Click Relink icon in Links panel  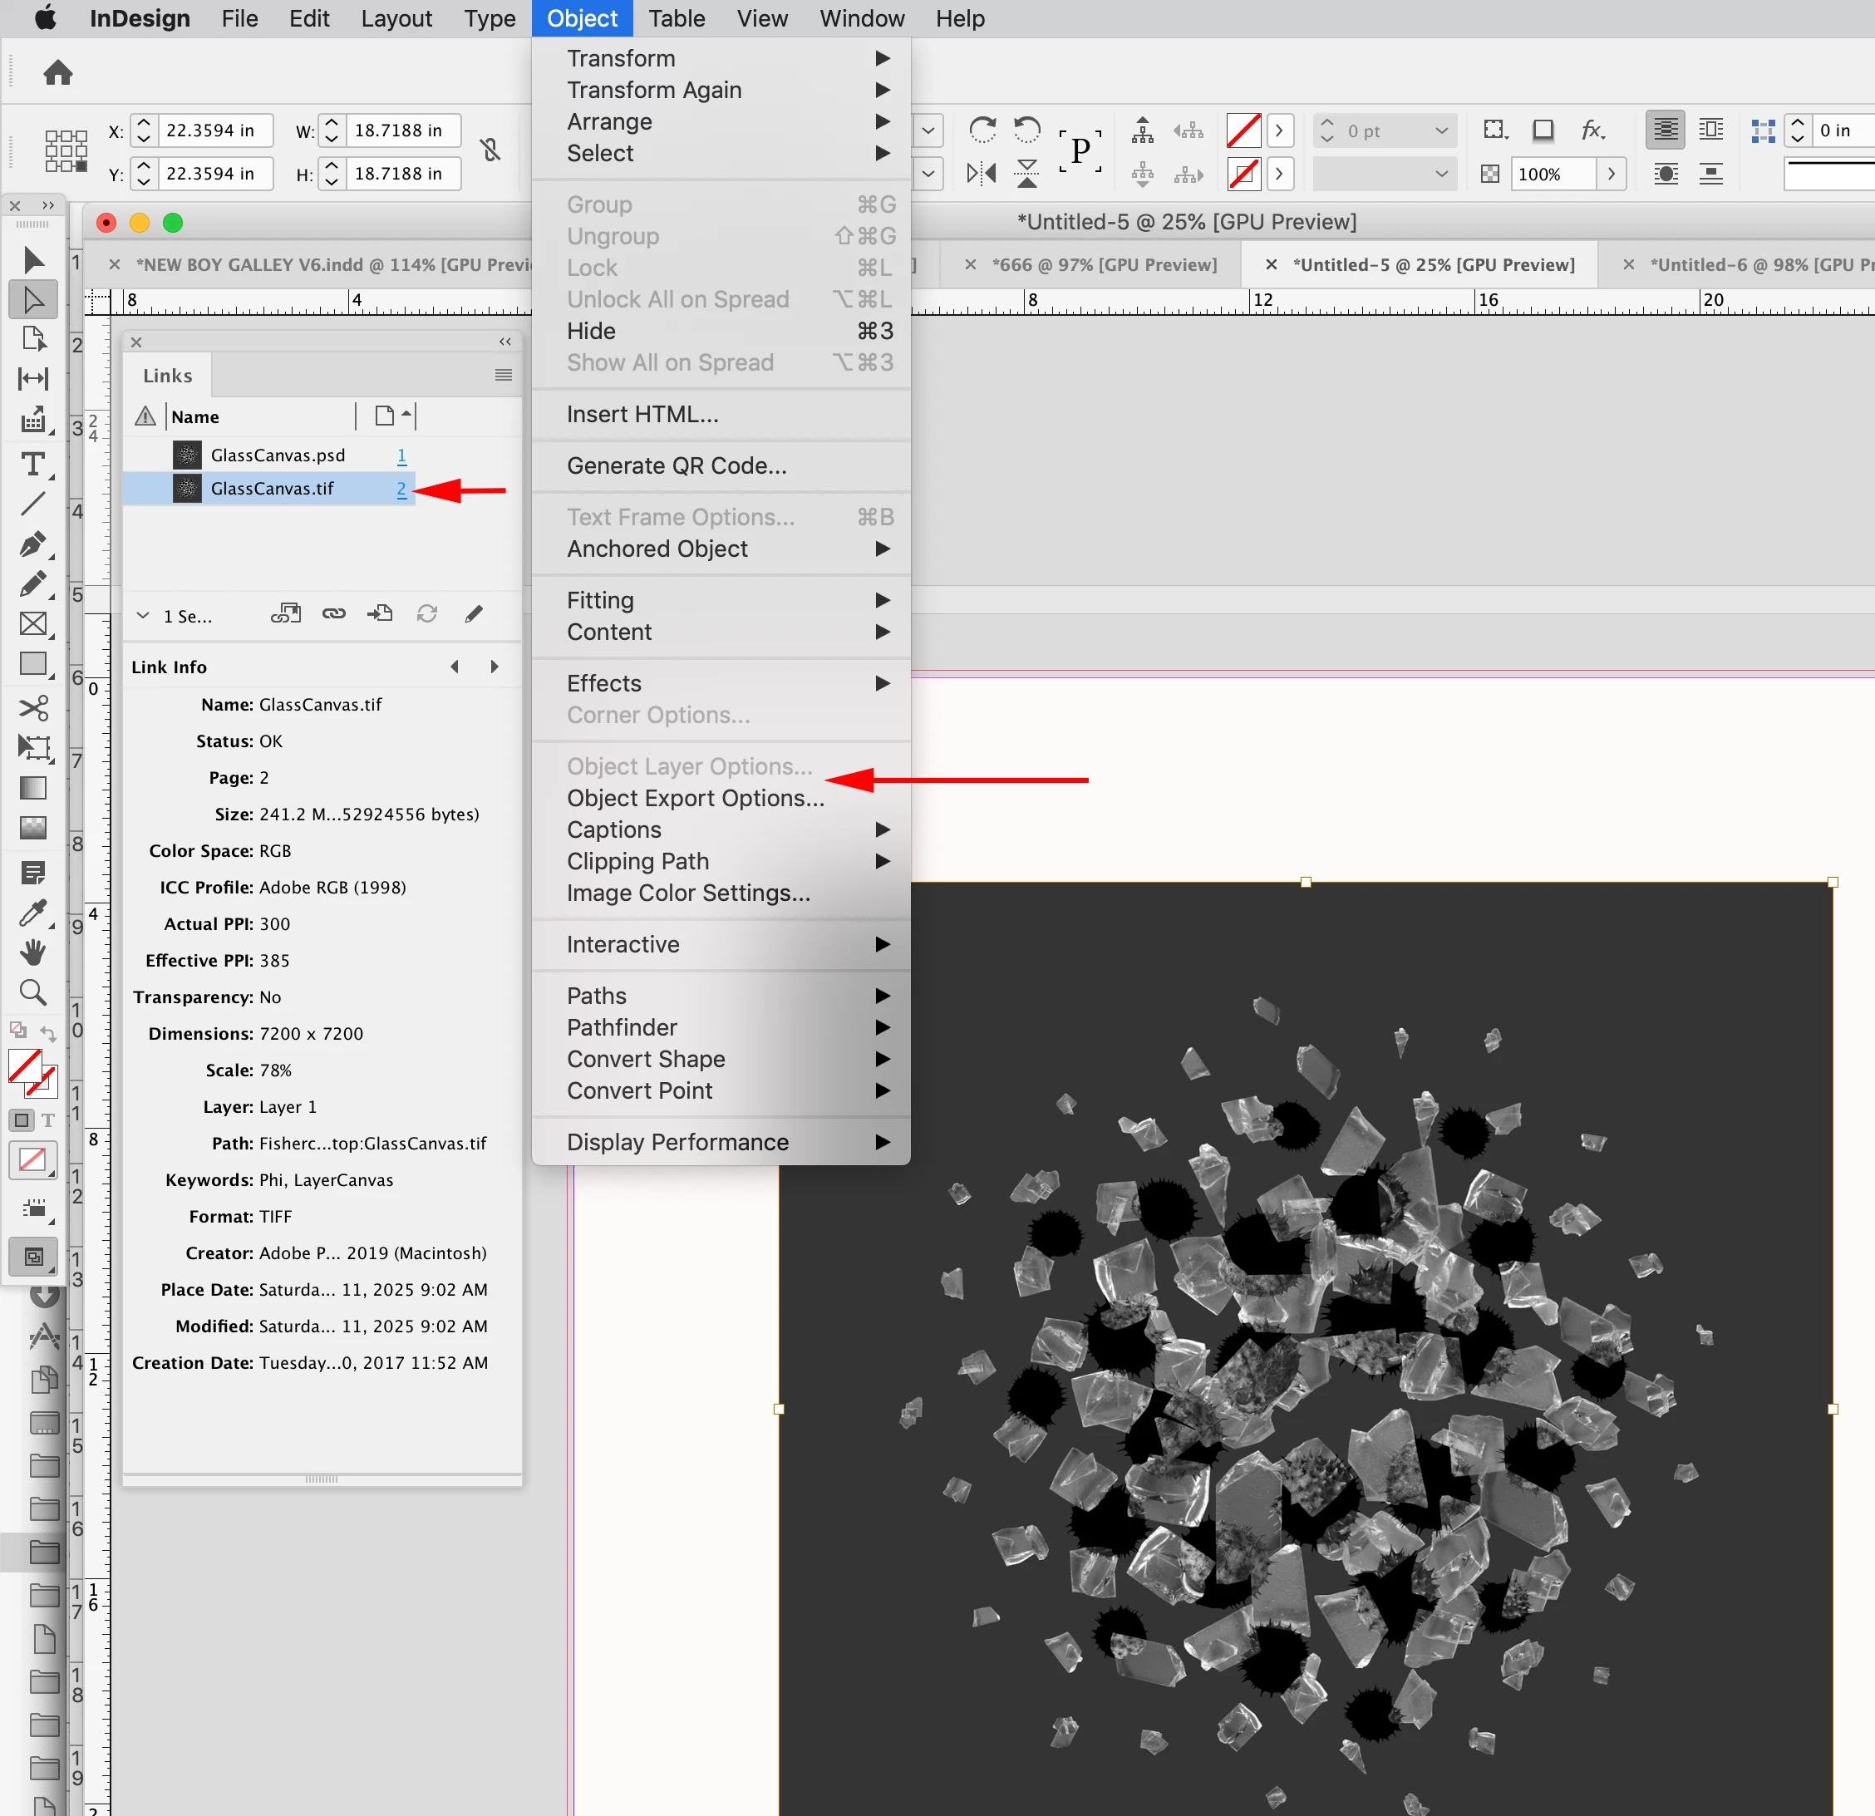click(x=334, y=614)
